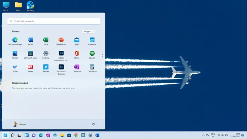247x139 pixels.
Task: Open the Widgets panel from taskbar
Action: tap(27, 135)
